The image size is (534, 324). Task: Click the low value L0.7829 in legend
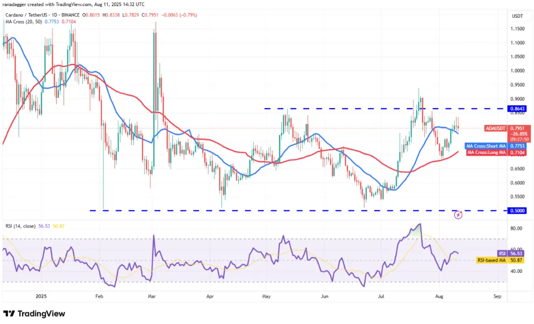(x=130, y=15)
